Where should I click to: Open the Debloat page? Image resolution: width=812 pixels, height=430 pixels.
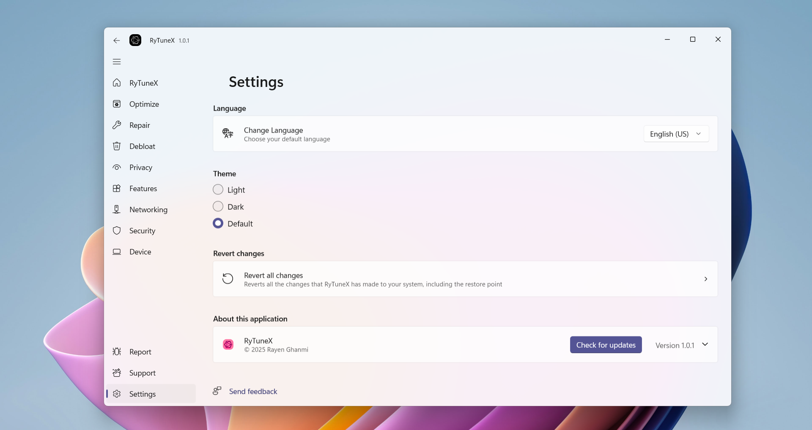tap(151, 146)
